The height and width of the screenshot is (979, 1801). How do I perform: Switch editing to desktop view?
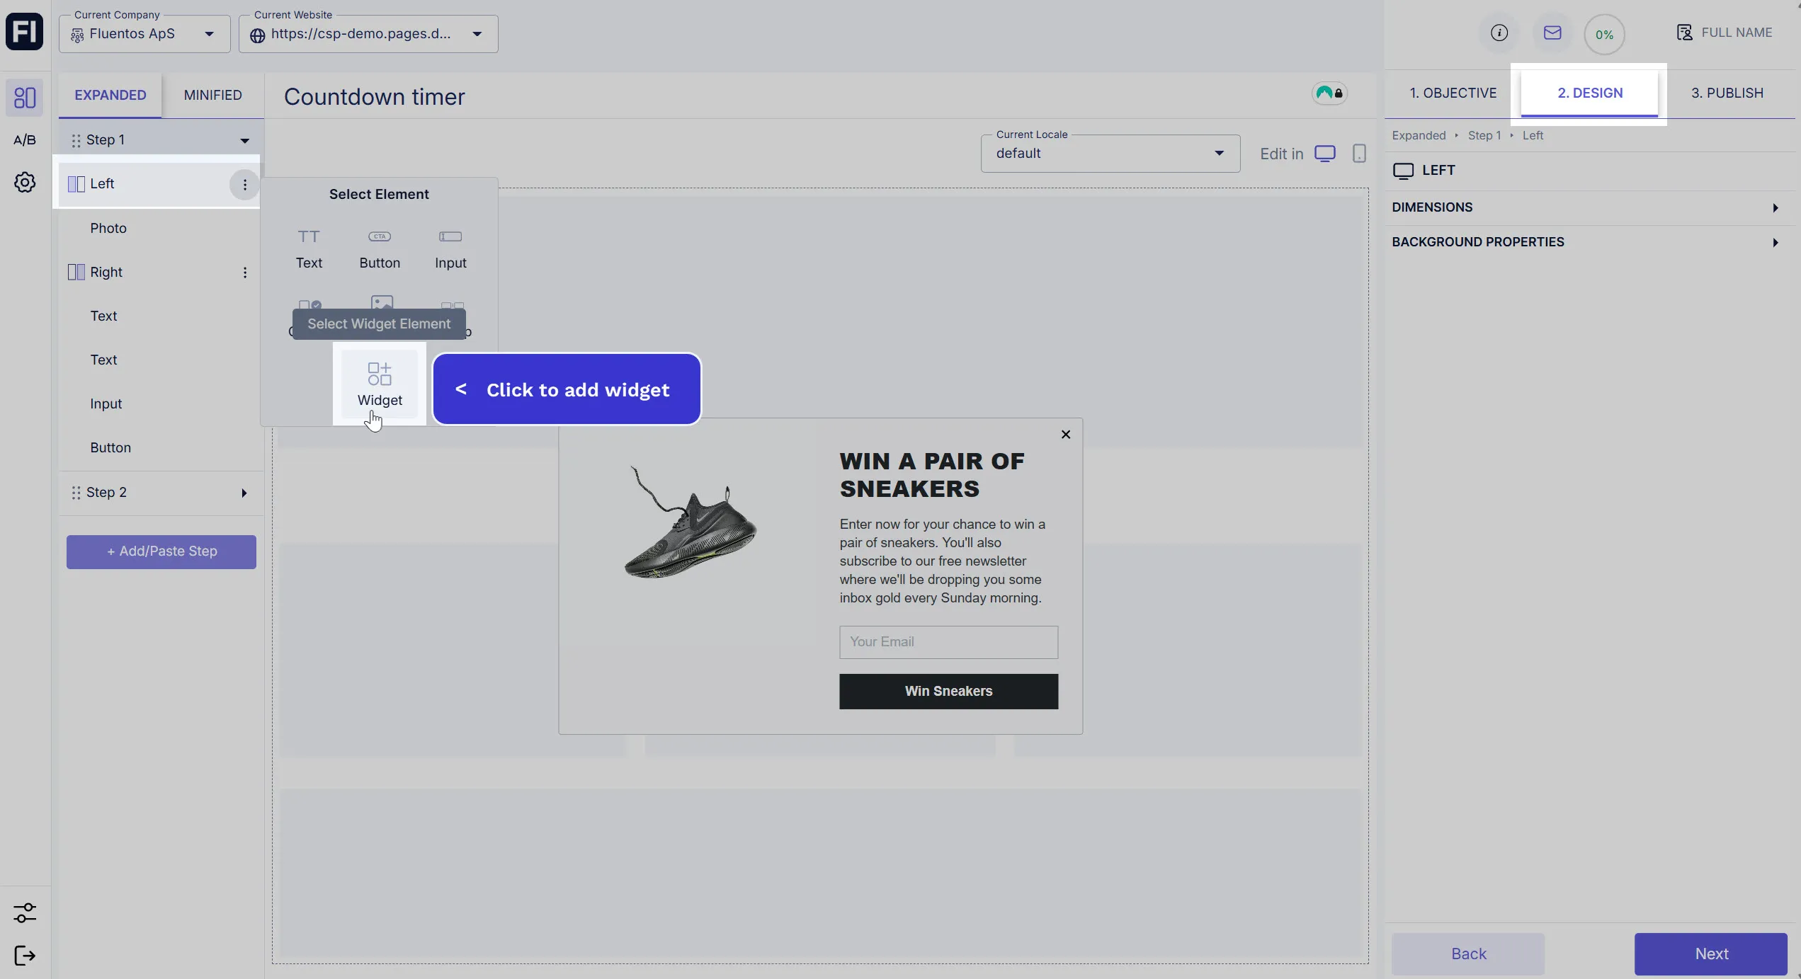(1326, 153)
